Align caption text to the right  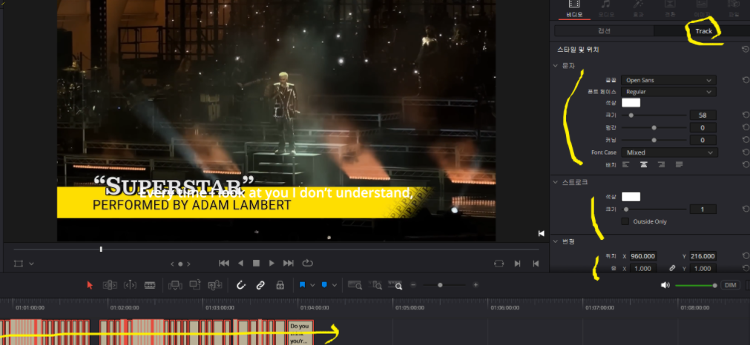click(662, 164)
